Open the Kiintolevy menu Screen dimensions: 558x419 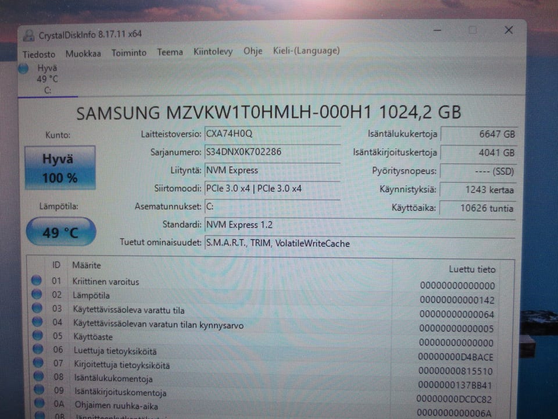(x=213, y=52)
